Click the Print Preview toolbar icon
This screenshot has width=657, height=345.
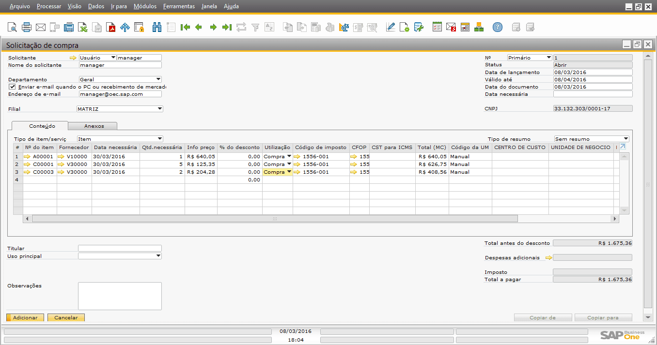tap(12, 27)
